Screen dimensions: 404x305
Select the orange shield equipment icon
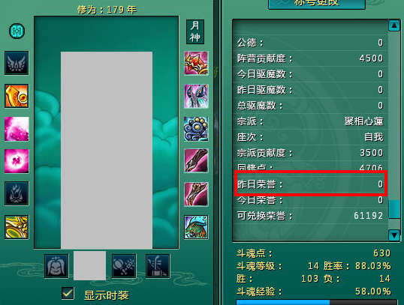pos(17,96)
